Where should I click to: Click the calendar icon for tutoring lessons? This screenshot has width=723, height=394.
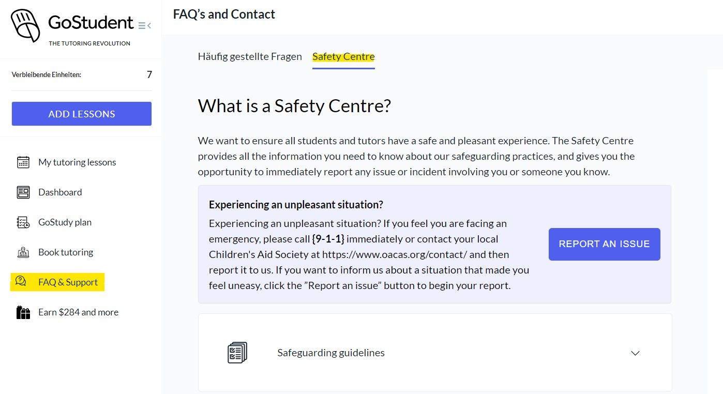tap(23, 162)
